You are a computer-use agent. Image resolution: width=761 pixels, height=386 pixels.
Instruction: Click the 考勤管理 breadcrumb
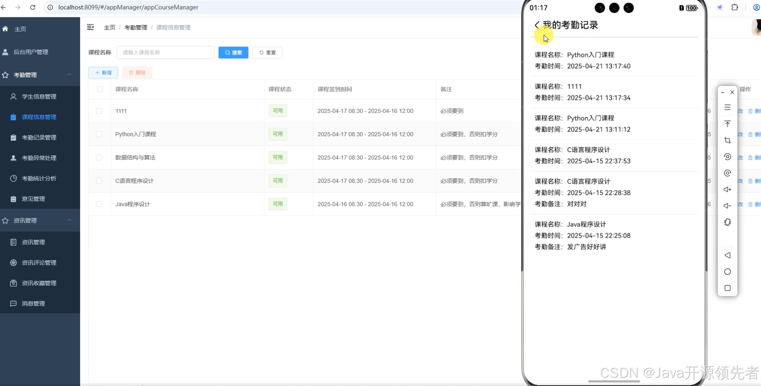pos(136,27)
